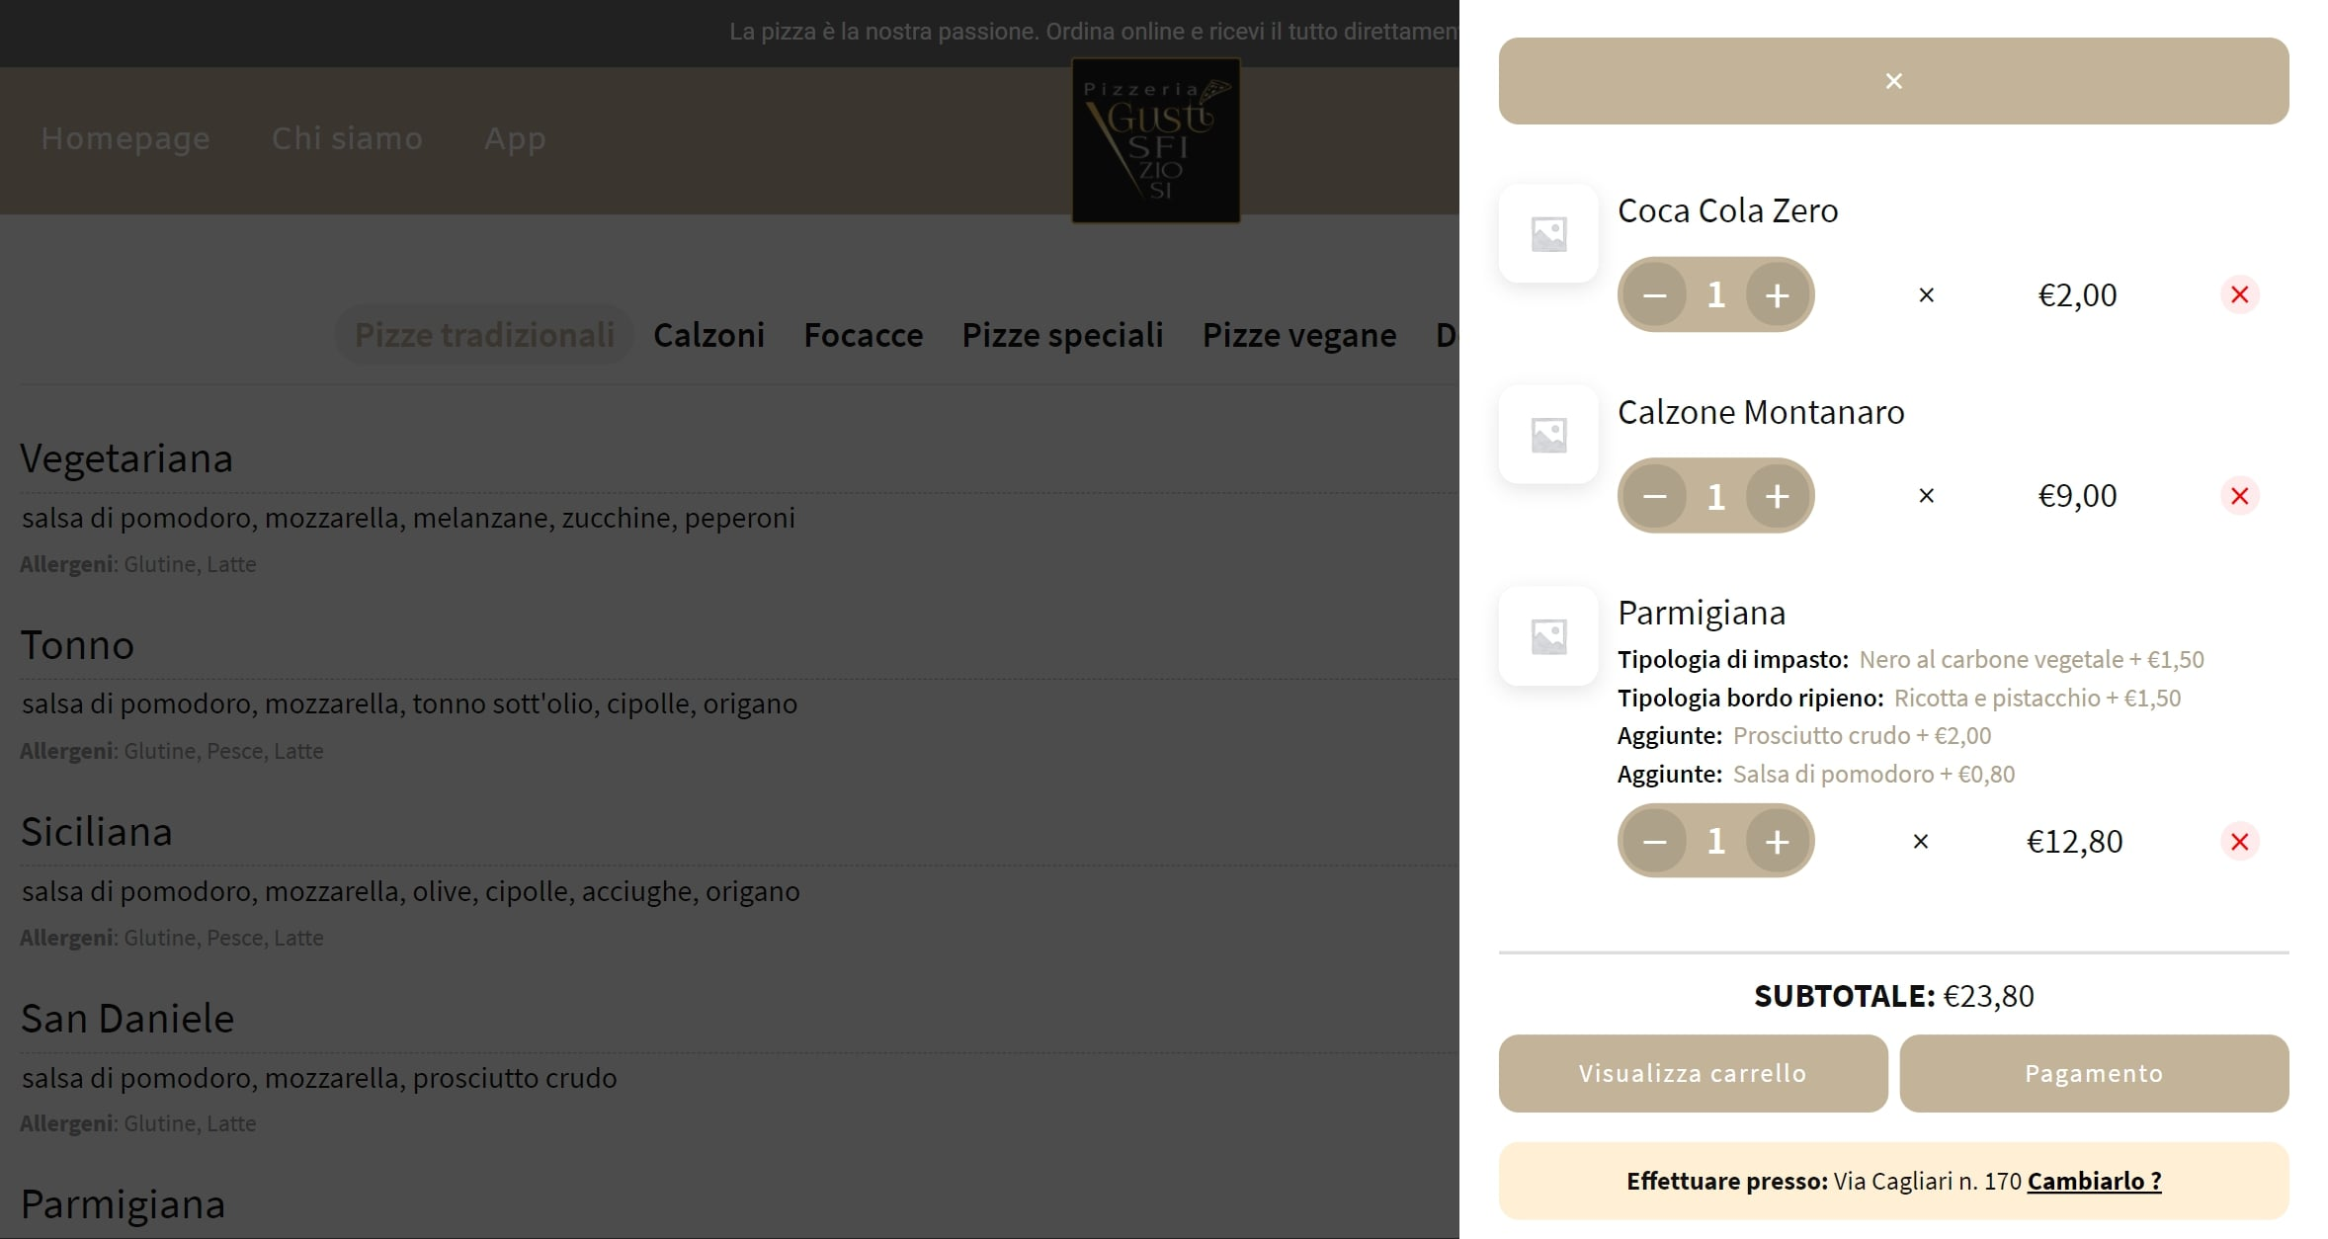The image size is (2328, 1239).
Task: Decrease Coca Cola Zero quantity
Action: [x=1655, y=294]
